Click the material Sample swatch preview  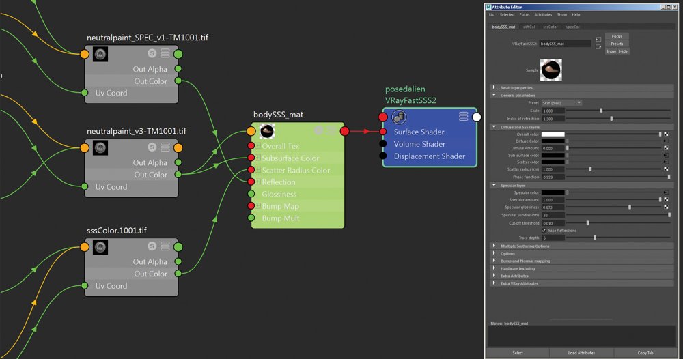click(x=551, y=70)
